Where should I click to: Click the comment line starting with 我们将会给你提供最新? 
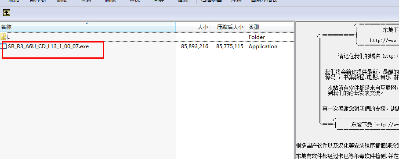362,72
